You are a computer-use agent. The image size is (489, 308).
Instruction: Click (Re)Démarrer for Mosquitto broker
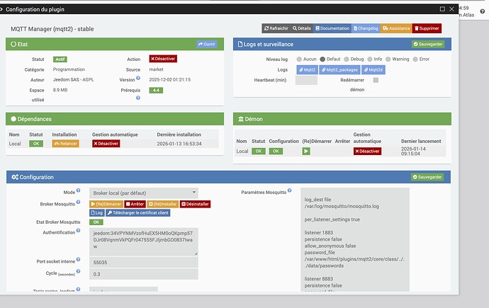(106, 204)
